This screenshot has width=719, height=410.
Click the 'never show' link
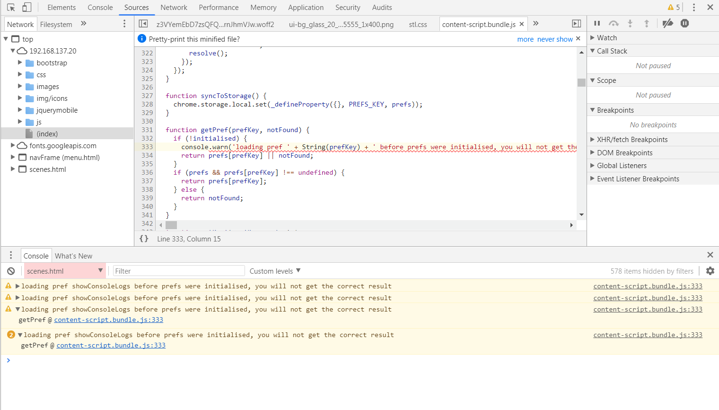(x=555, y=39)
